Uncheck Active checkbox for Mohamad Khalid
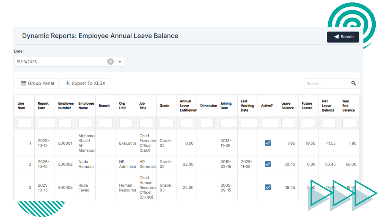Image resolution: width=385 pixels, height=217 pixels. tap(268, 143)
